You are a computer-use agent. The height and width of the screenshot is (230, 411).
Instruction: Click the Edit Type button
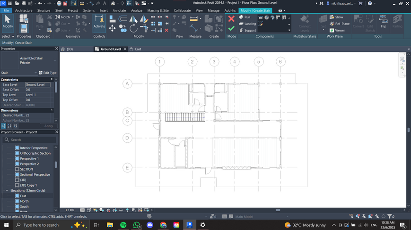(48, 73)
